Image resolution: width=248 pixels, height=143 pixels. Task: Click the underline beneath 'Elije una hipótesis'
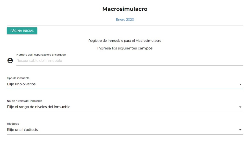[125, 134]
